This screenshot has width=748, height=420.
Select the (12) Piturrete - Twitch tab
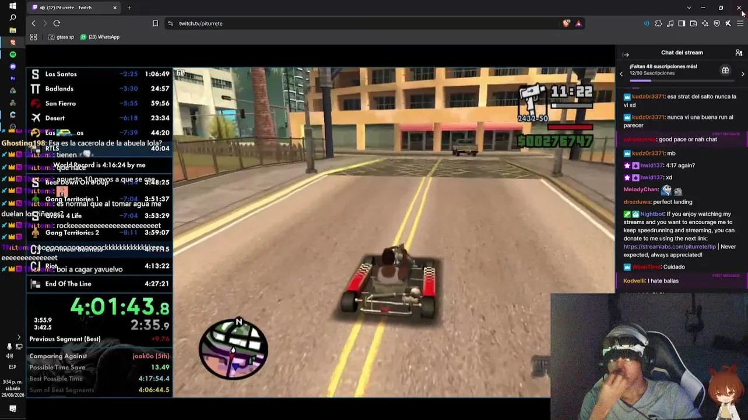pyautogui.click(x=75, y=8)
